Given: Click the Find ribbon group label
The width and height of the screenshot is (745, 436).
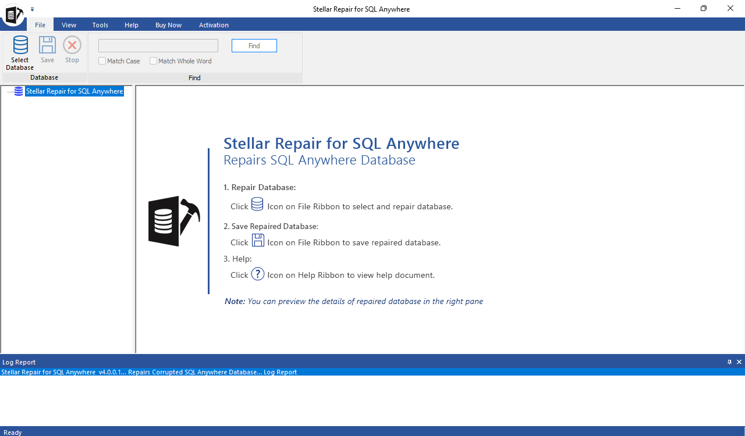Looking at the screenshot, I should click(194, 78).
